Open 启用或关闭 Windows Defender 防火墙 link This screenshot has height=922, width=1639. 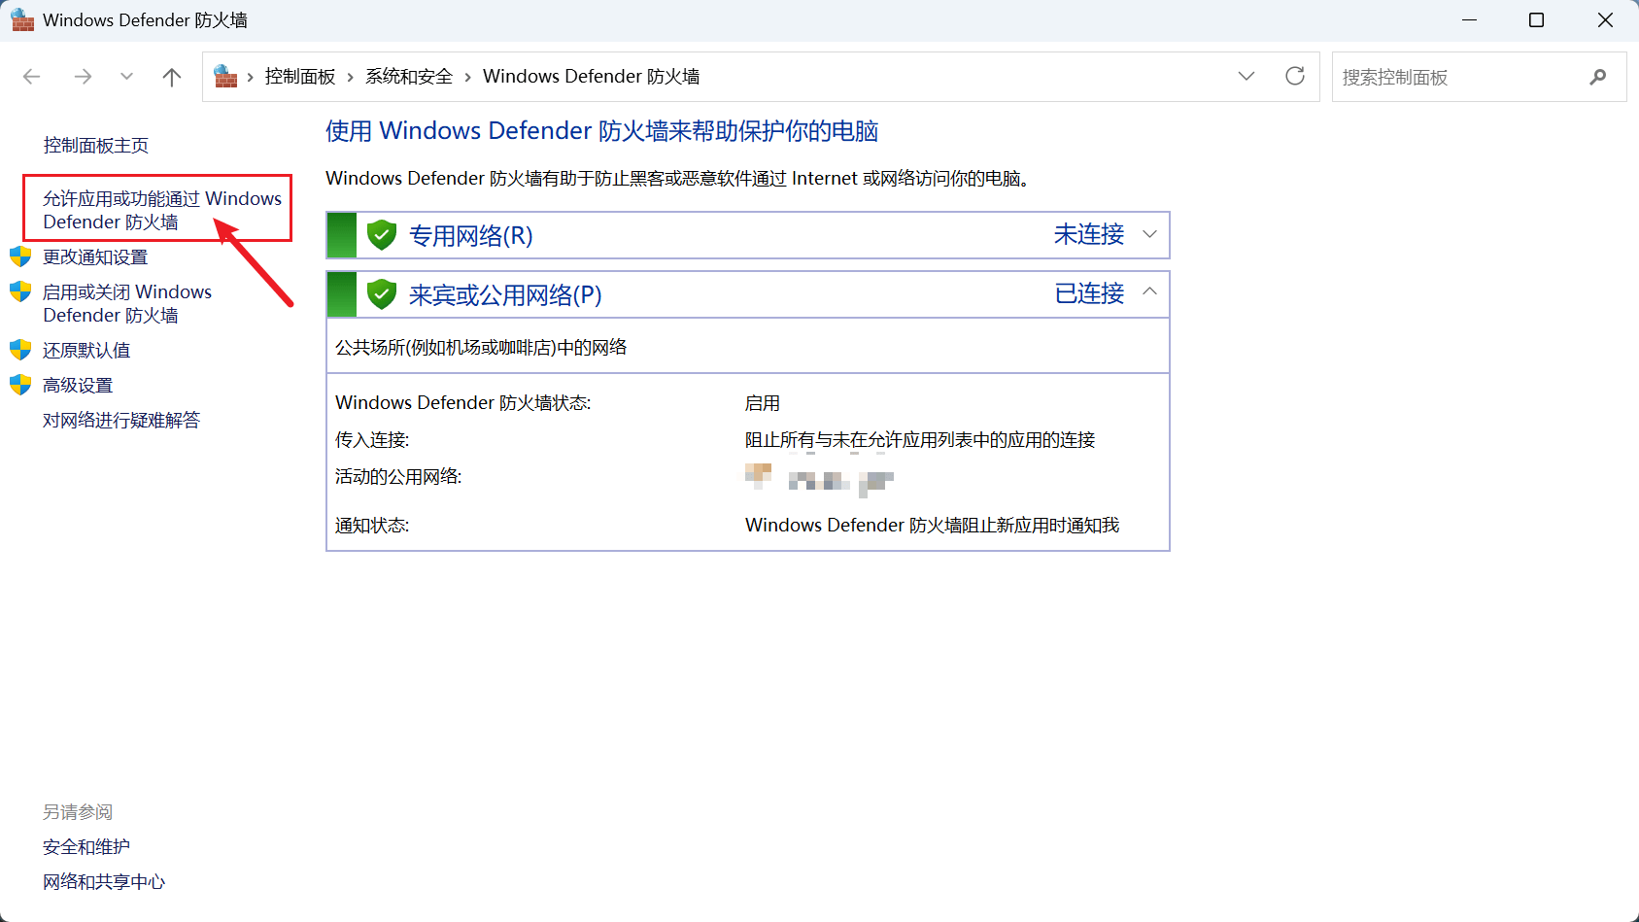point(126,303)
